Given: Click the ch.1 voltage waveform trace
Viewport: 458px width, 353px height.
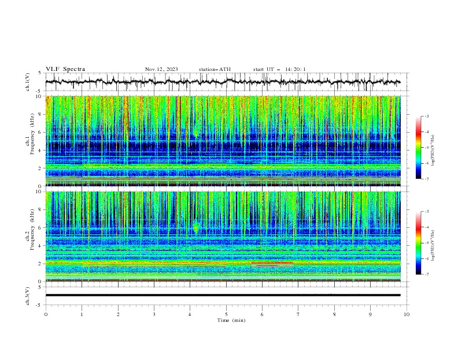Looking at the screenshot, I should tap(223, 82).
